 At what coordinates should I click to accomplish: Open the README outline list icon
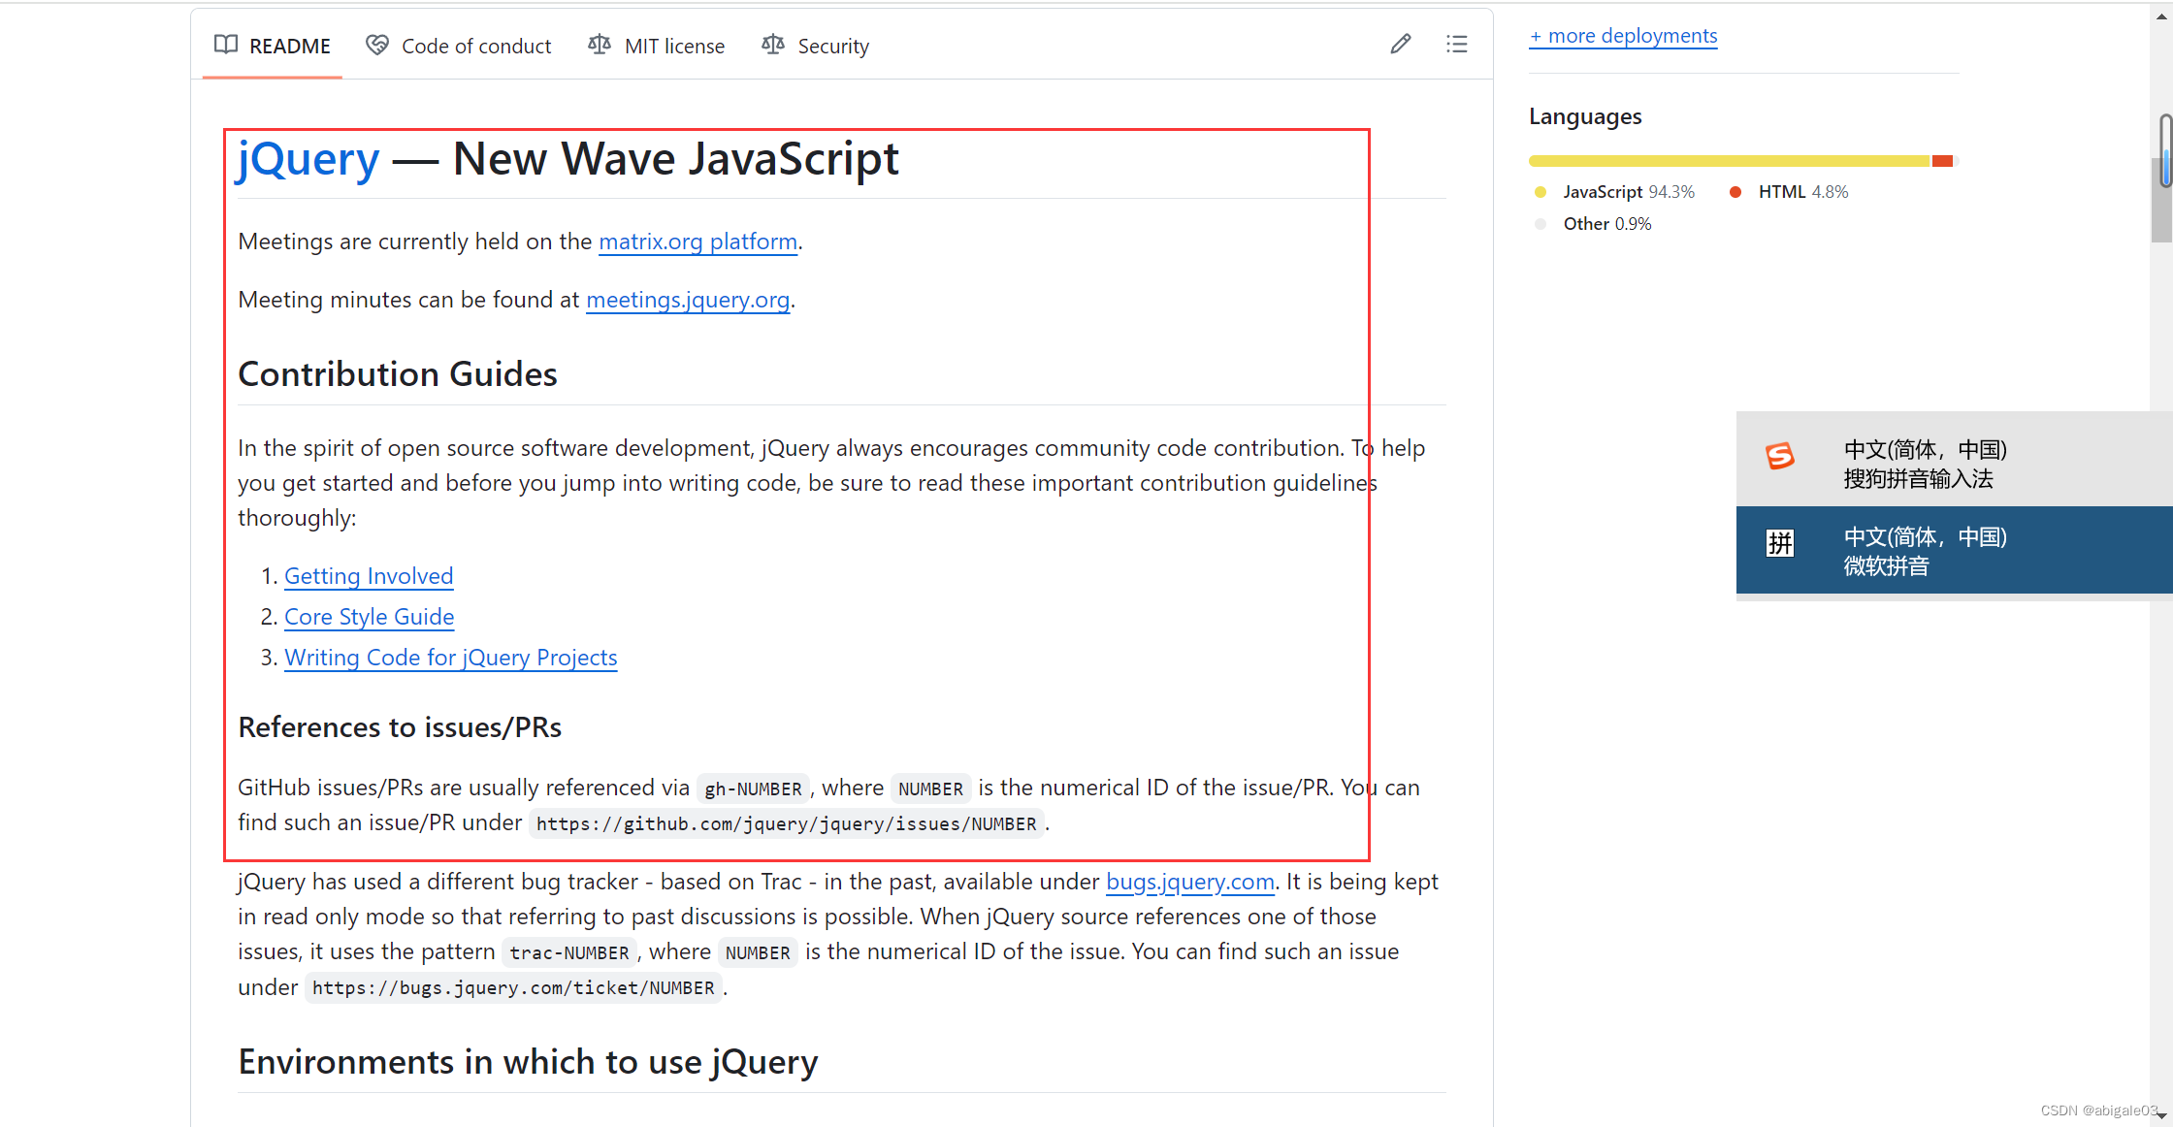point(1456,44)
